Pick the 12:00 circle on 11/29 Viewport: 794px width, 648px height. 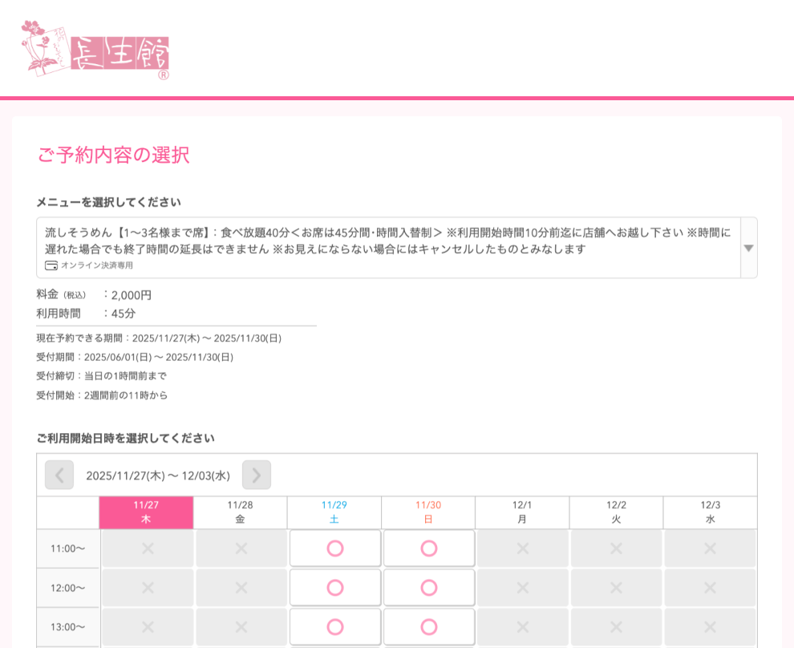tap(334, 588)
